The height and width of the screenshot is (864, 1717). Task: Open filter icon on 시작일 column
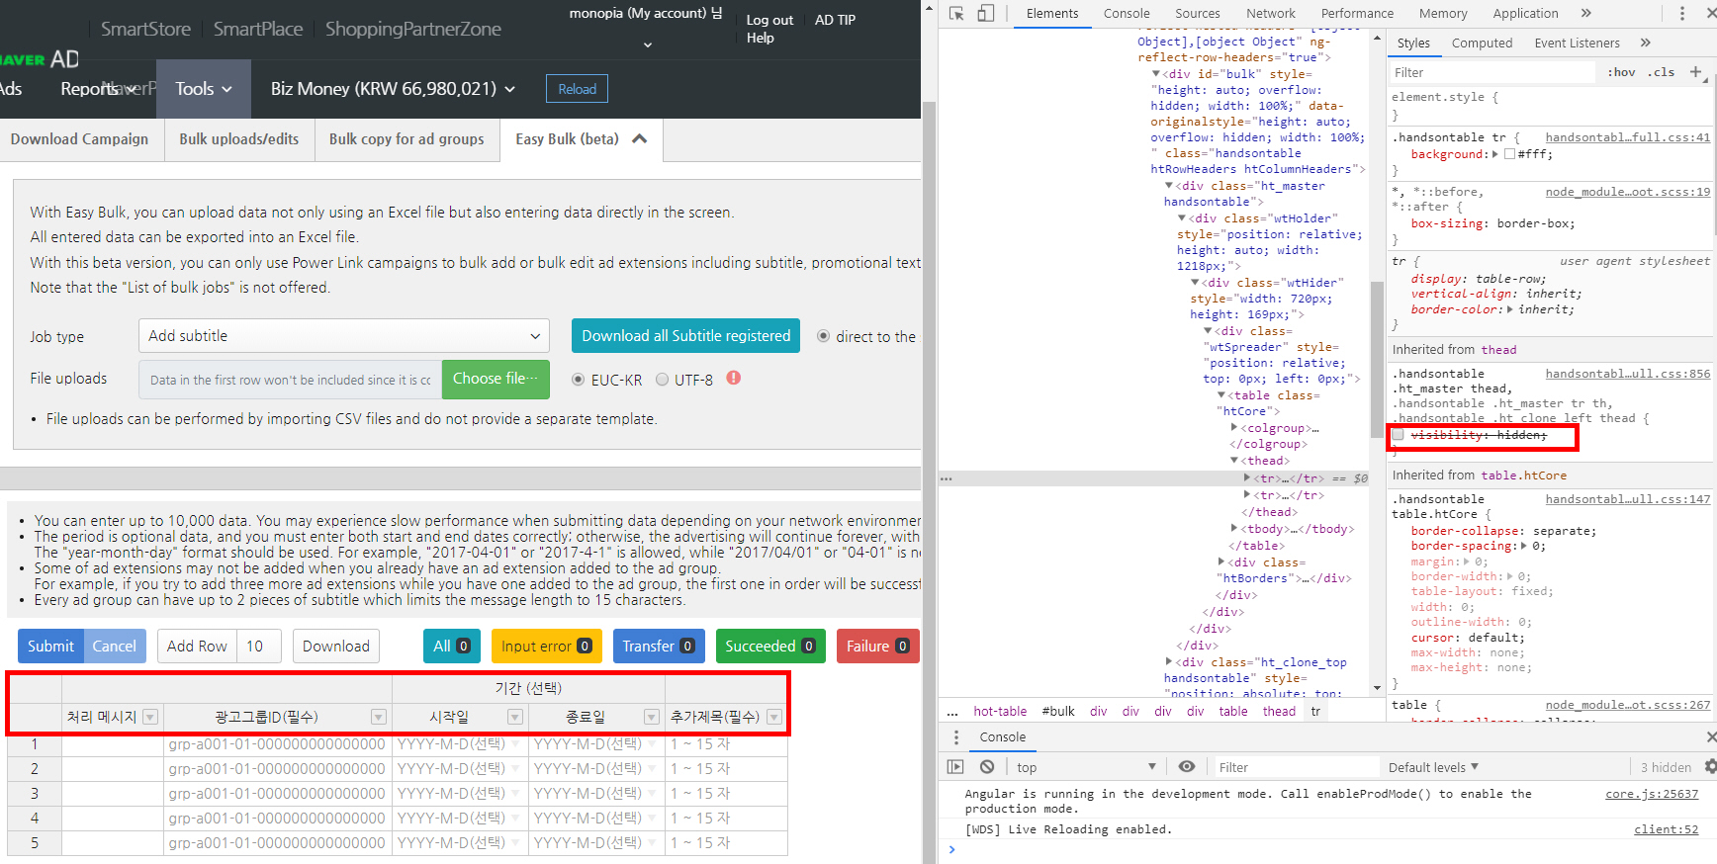[515, 718]
